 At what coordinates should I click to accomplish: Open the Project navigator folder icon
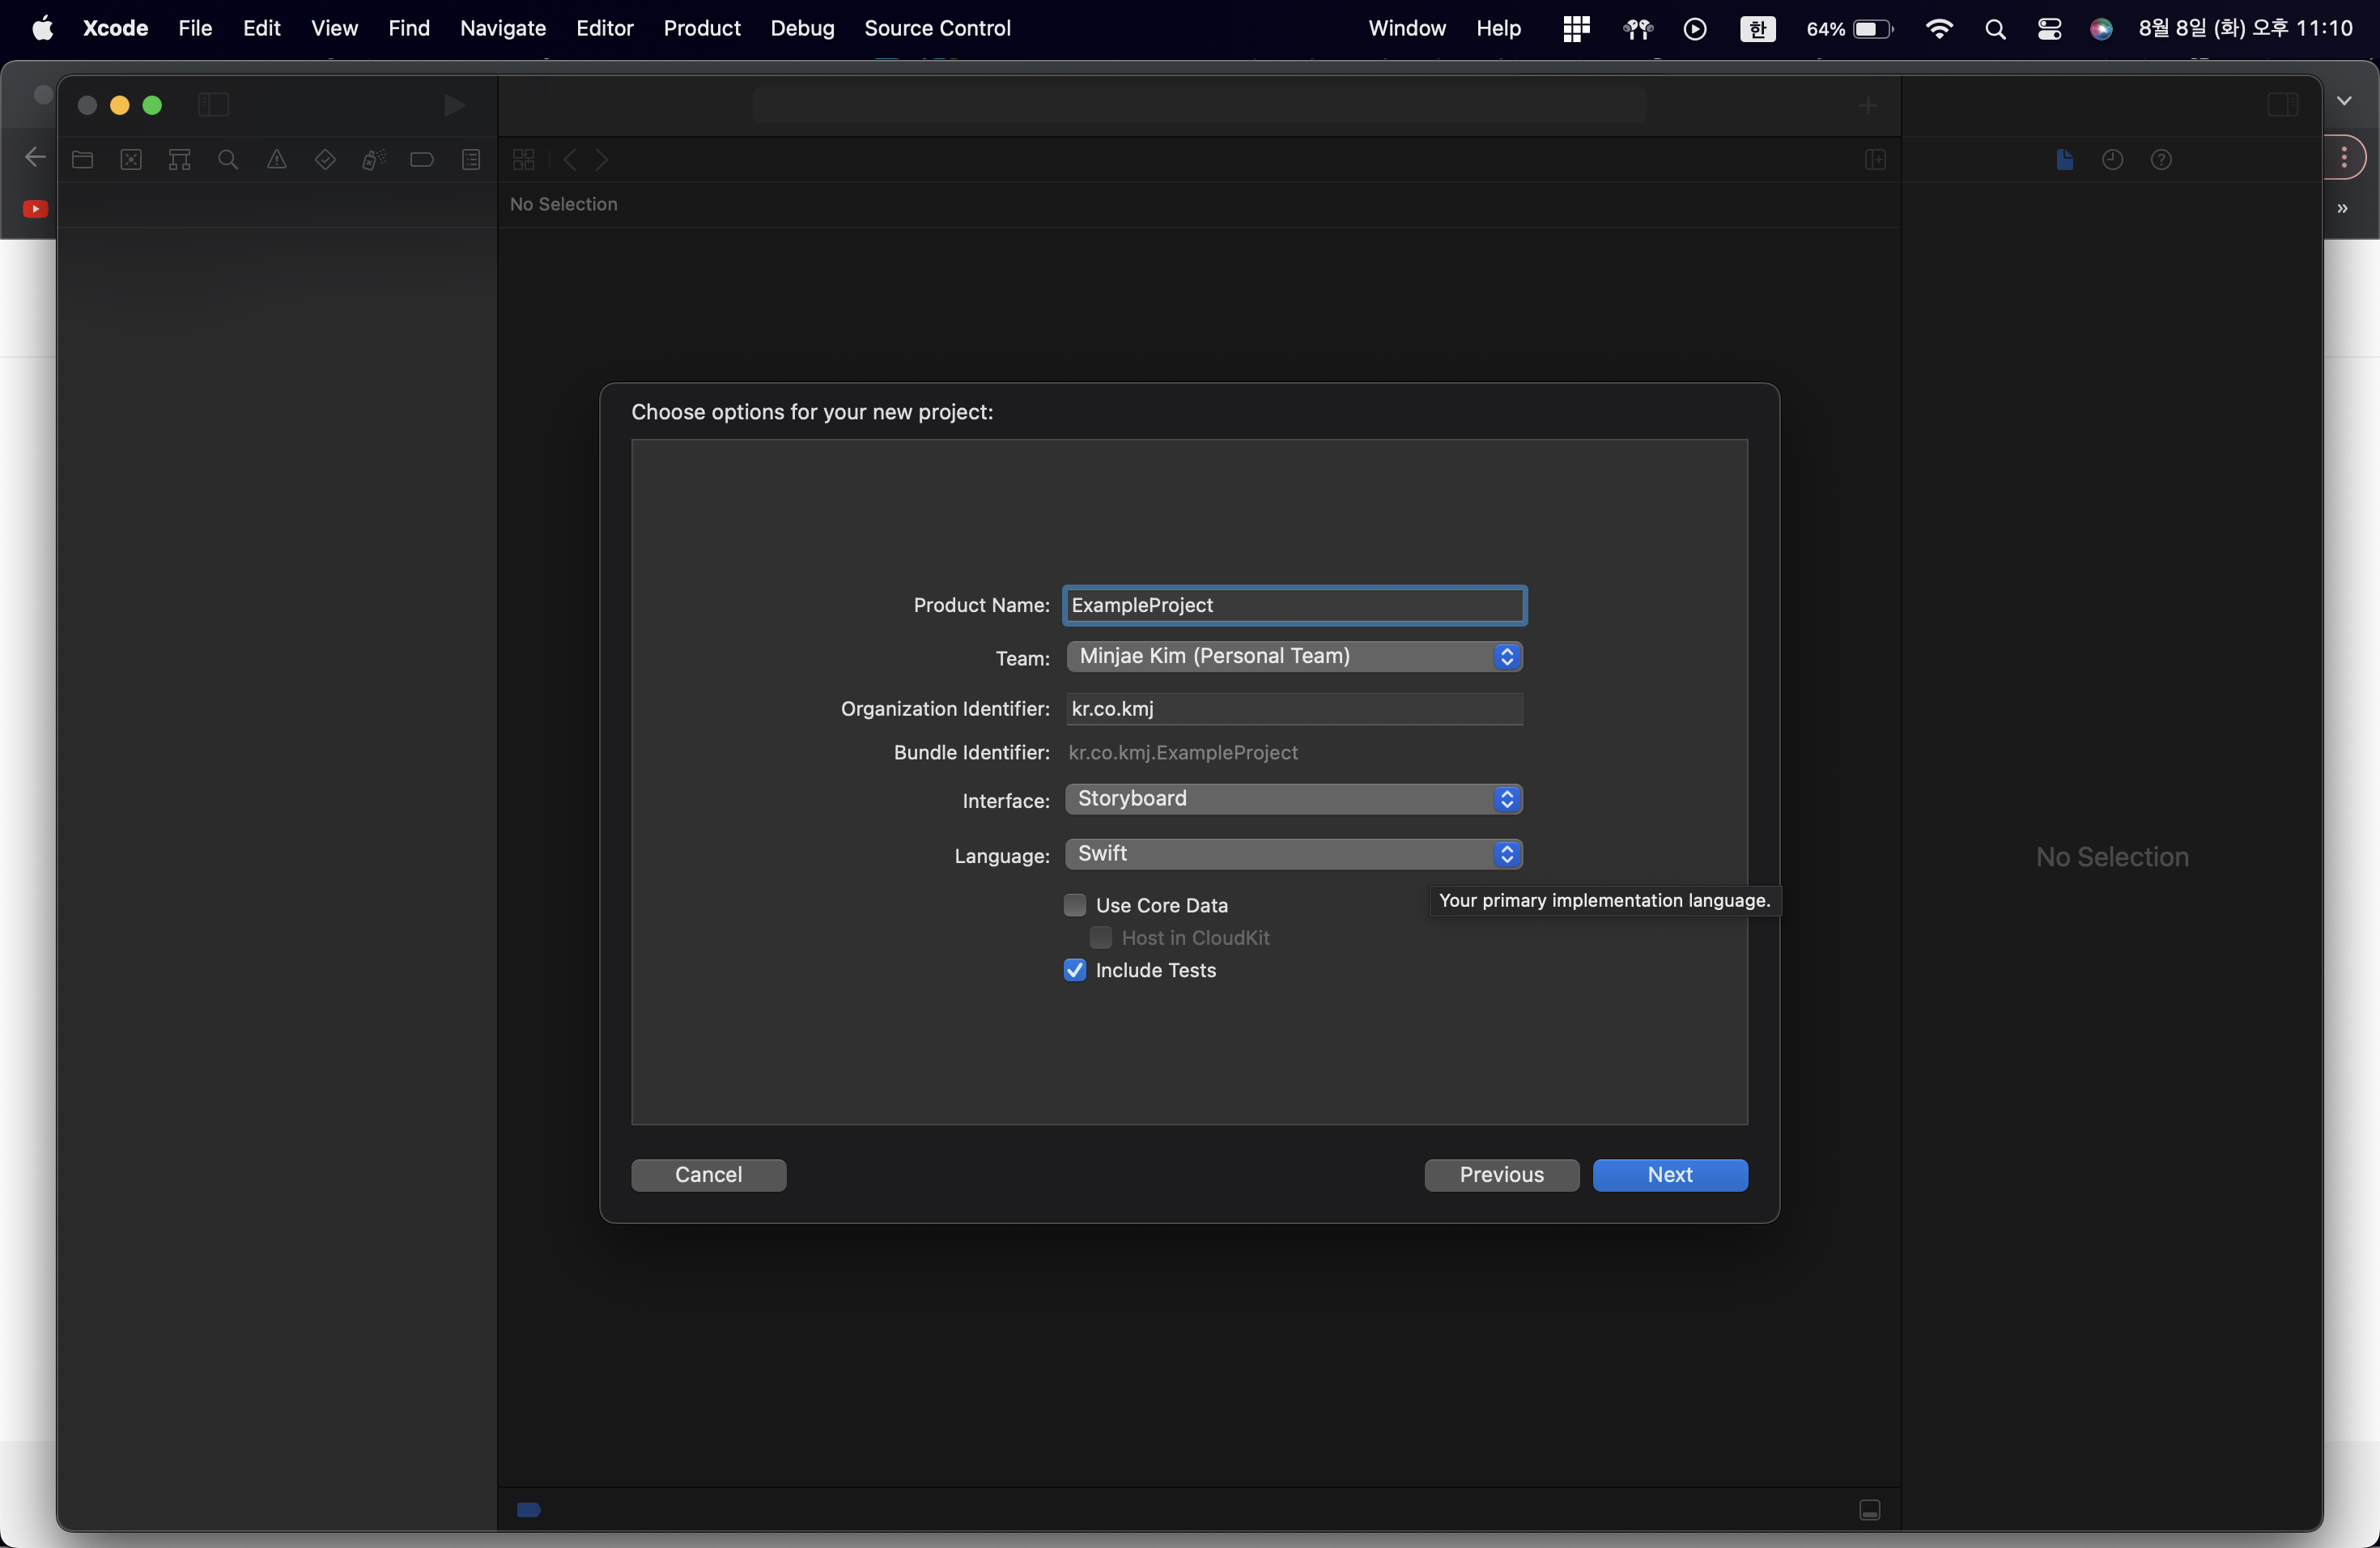[83, 160]
